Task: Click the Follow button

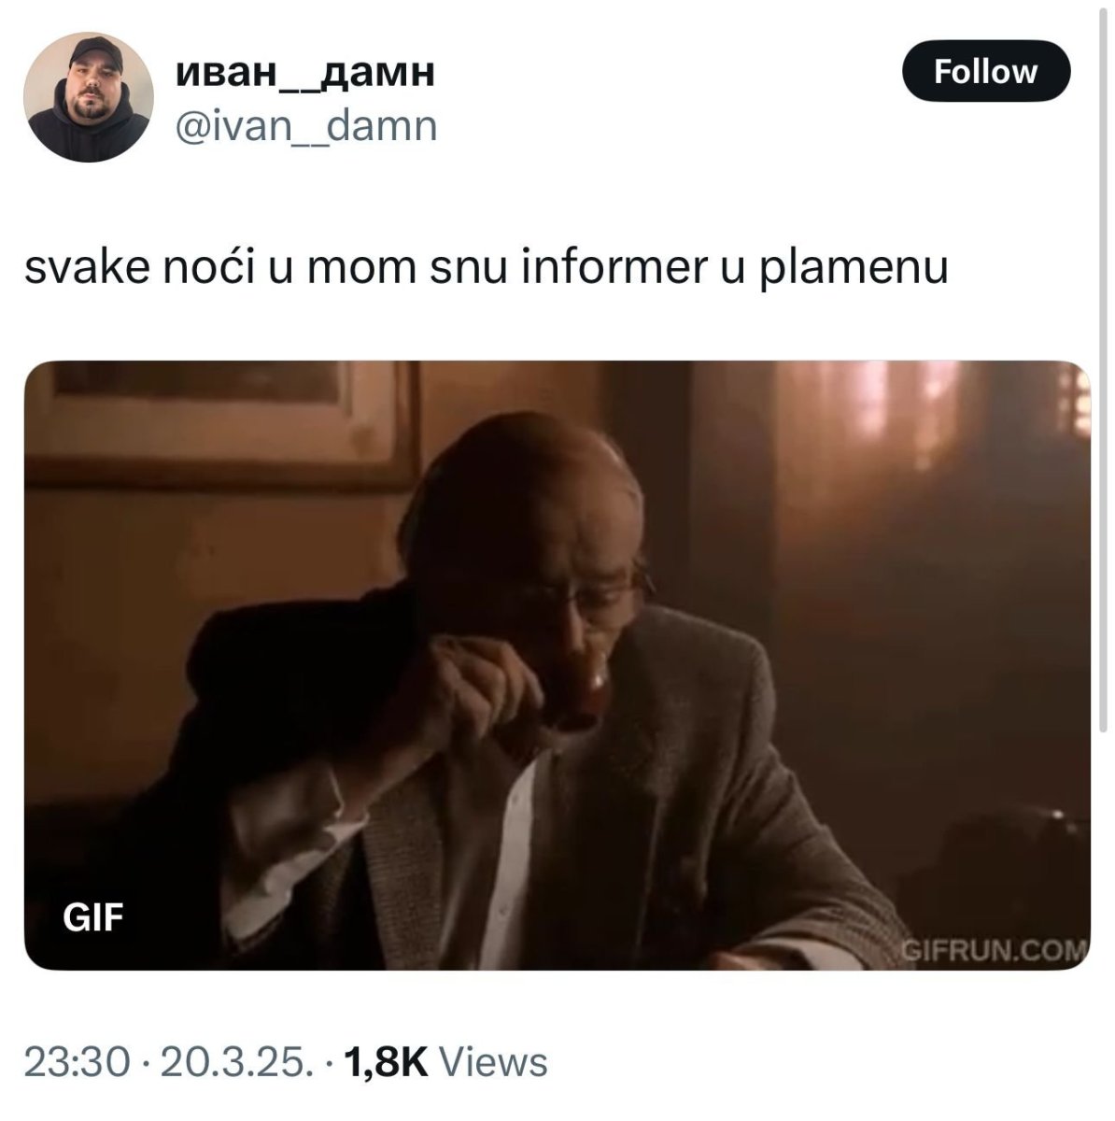Action: [985, 71]
